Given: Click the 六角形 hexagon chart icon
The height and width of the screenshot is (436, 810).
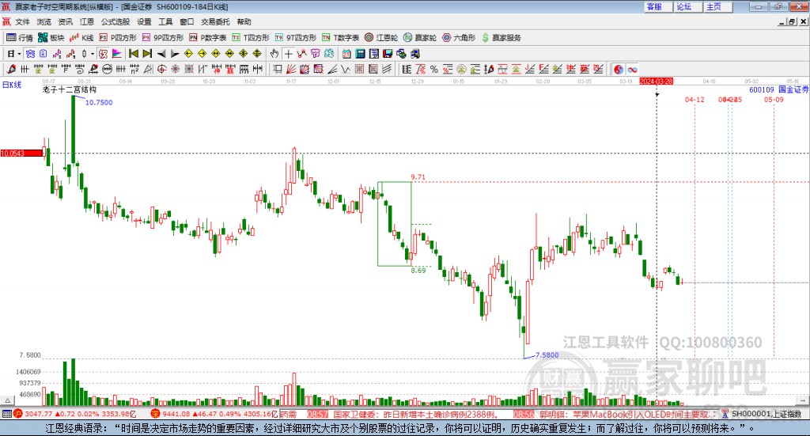Looking at the screenshot, I should [x=459, y=37].
